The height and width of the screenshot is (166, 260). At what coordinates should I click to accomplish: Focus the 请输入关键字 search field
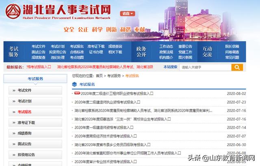click(205, 67)
